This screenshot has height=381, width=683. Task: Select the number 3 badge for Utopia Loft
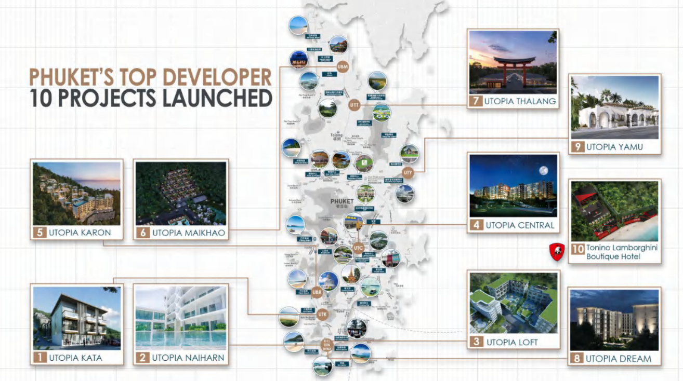pos(476,342)
